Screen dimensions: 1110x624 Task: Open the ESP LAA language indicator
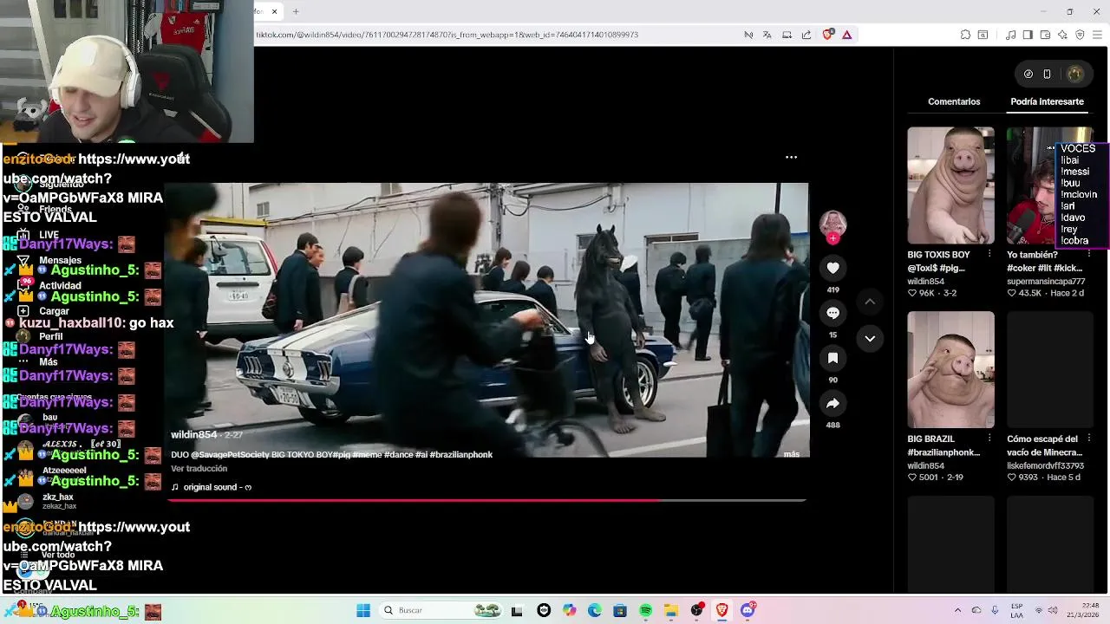pos(1017,610)
